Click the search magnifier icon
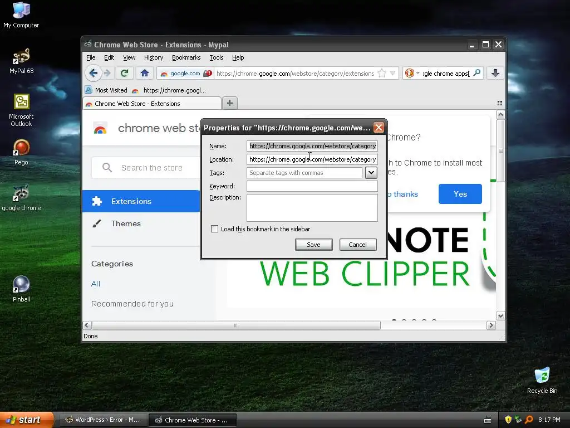 476,73
